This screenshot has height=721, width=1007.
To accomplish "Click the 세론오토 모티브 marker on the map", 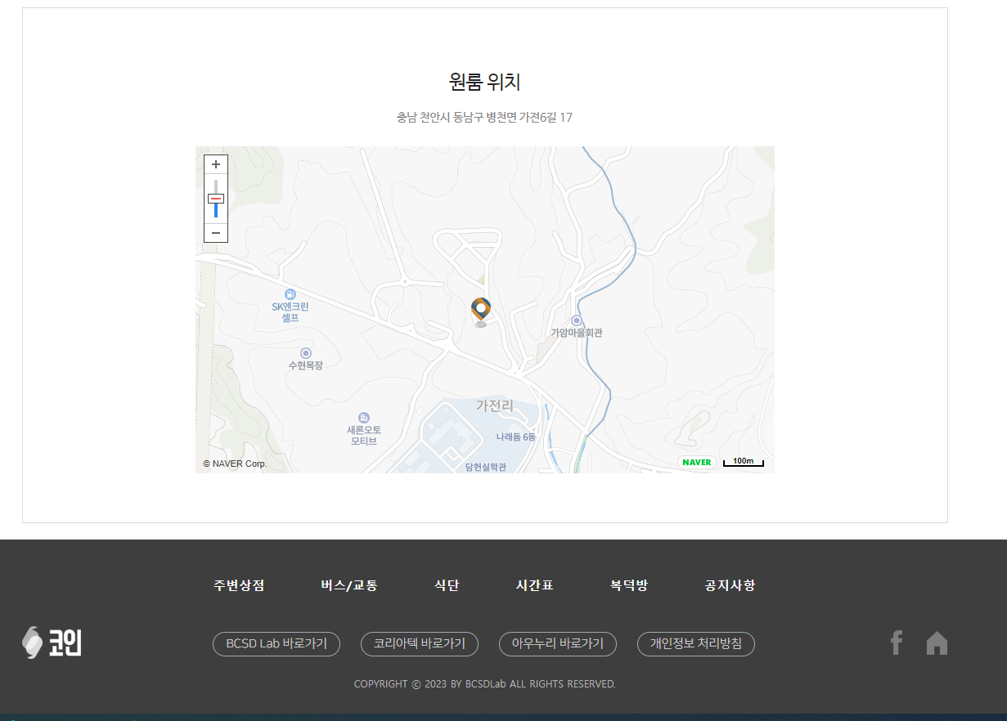I will [x=365, y=419].
